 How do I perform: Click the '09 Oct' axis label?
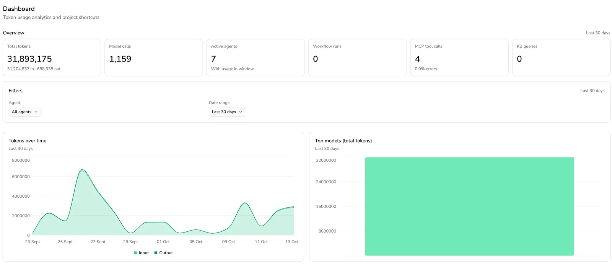click(x=229, y=242)
